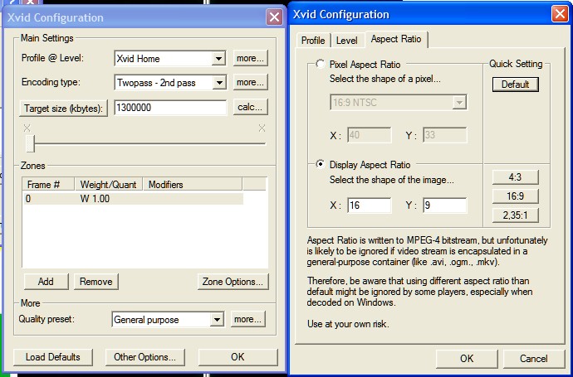Open Zone Options... dialog
Screen dimensions: 573x377
(233, 282)
